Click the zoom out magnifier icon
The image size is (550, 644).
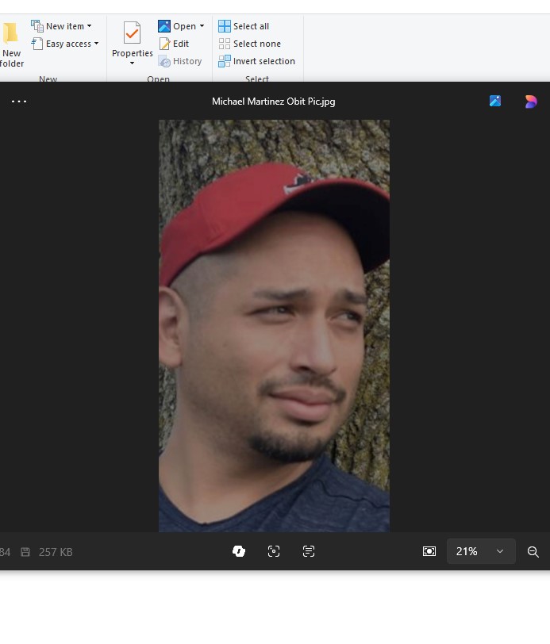pos(533,551)
